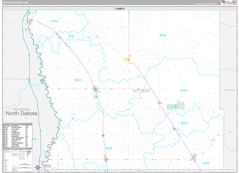Click the City text in legend
The width and height of the screenshot is (239, 173).
(29, 152)
